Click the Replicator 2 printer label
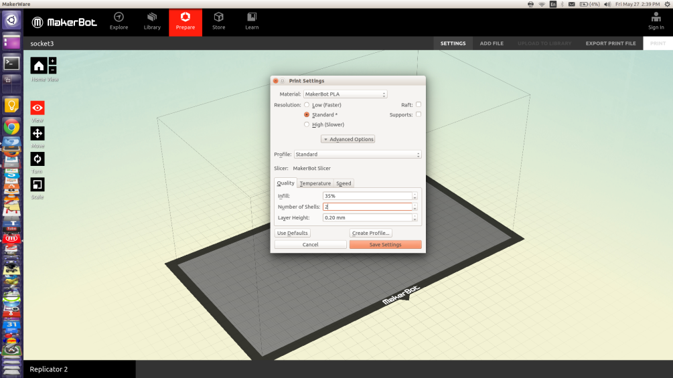Image resolution: width=673 pixels, height=378 pixels. (x=48, y=369)
